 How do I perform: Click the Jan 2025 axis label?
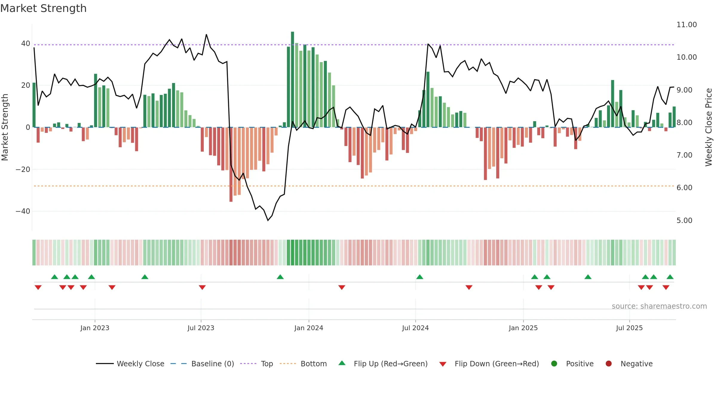coord(523,328)
